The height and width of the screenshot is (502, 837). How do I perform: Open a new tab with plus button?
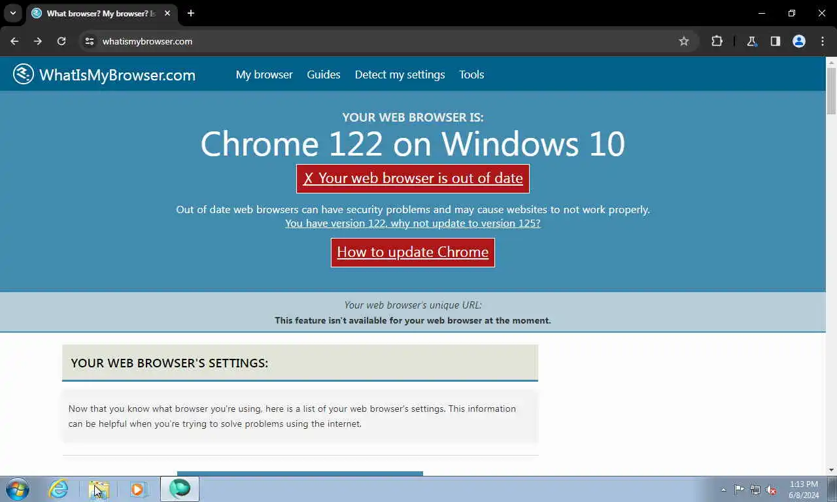191,13
